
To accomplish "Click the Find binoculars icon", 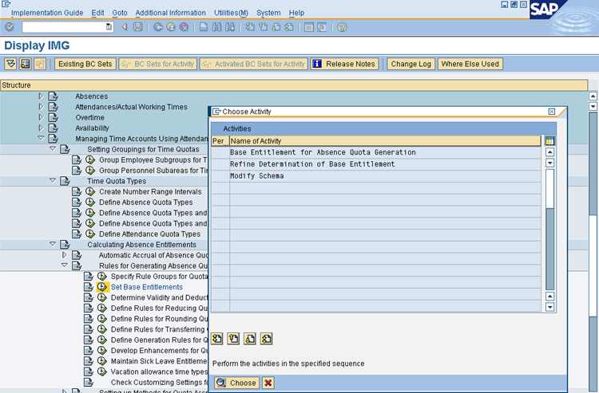I will [x=216, y=27].
